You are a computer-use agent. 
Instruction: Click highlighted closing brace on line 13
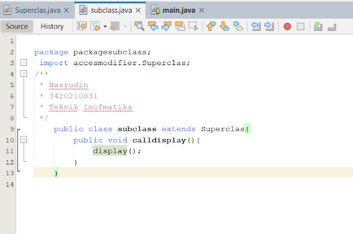click(x=56, y=173)
